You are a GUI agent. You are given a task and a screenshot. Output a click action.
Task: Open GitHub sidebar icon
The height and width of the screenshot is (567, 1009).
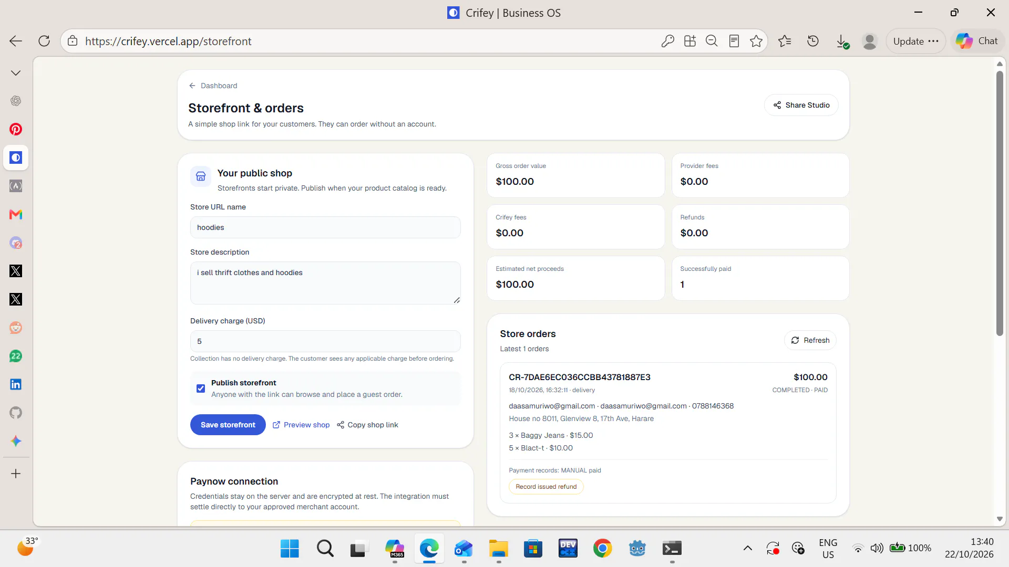[x=16, y=413]
